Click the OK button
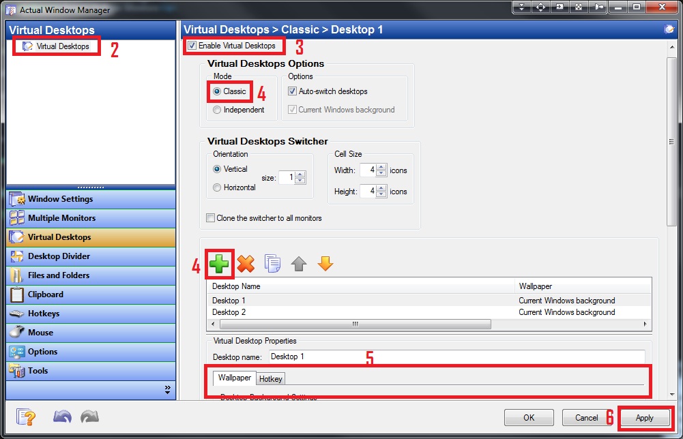The width and height of the screenshot is (683, 439). coord(529,418)
